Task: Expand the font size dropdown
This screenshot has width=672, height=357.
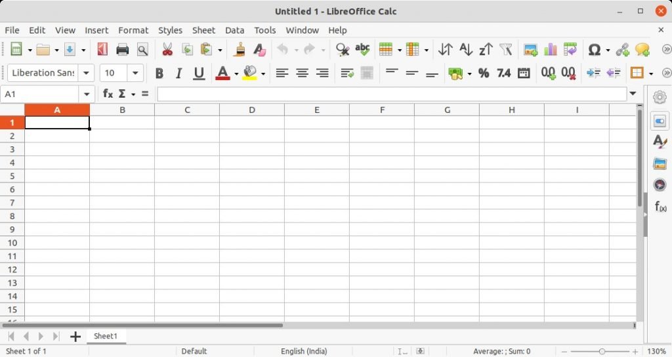Action: coord(135,73)
